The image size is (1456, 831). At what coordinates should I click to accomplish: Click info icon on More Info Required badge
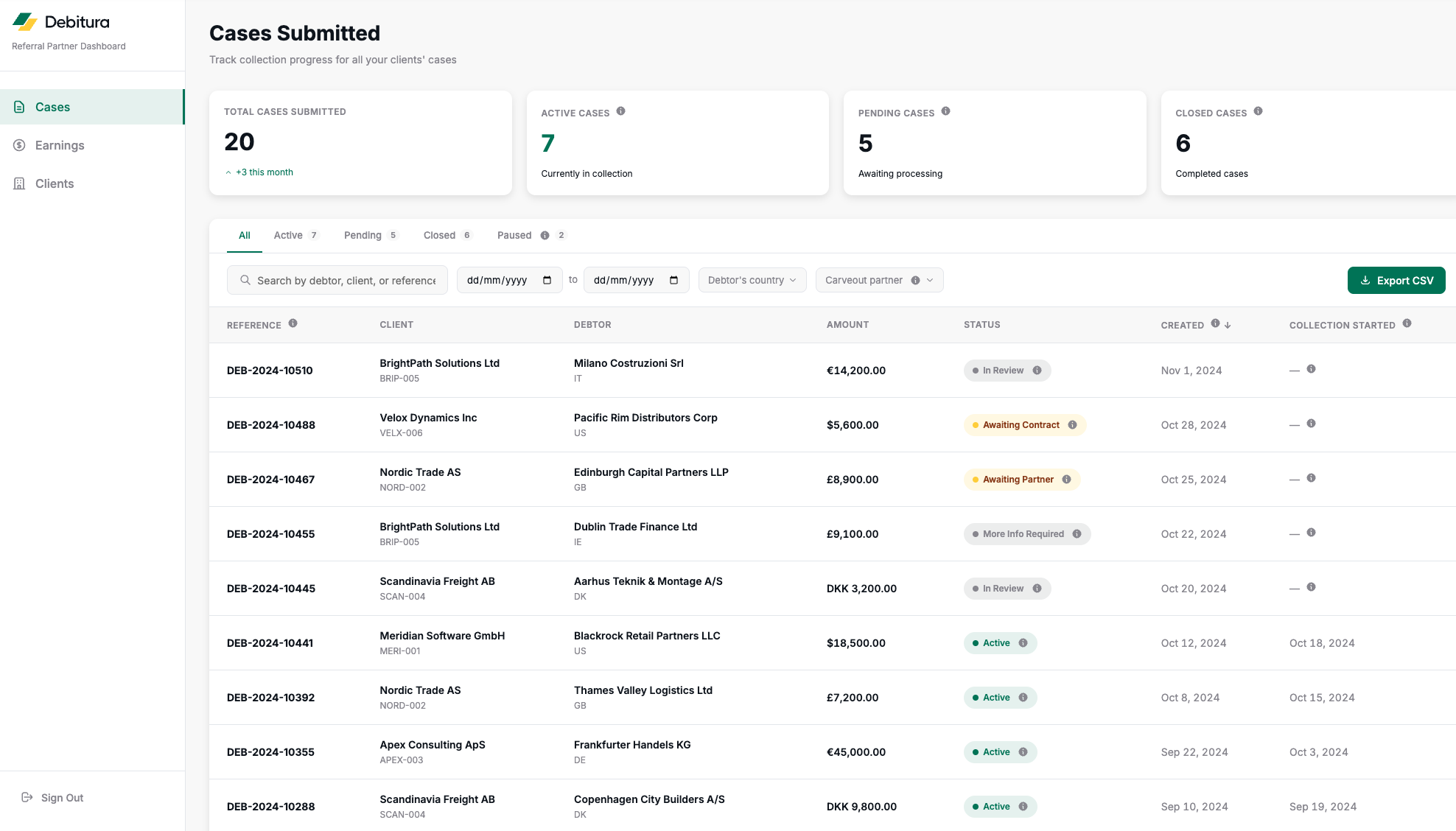1077,534
